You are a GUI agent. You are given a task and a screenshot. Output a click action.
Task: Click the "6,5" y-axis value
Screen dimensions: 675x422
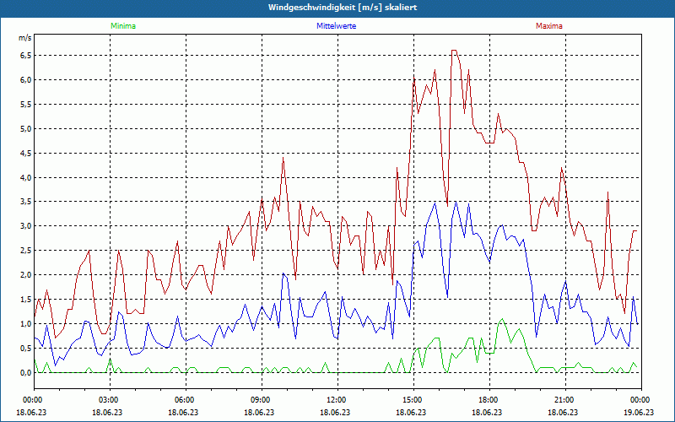(26, 55)
